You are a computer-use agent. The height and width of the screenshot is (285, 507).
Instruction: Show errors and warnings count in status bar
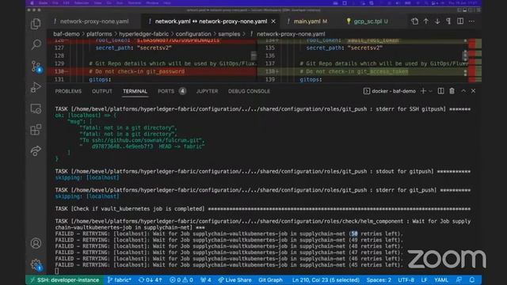pos(181,279)
